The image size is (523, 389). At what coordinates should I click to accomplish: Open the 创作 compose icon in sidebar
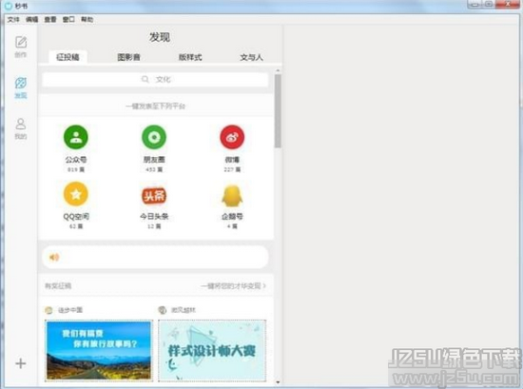[x=21, y=43]
